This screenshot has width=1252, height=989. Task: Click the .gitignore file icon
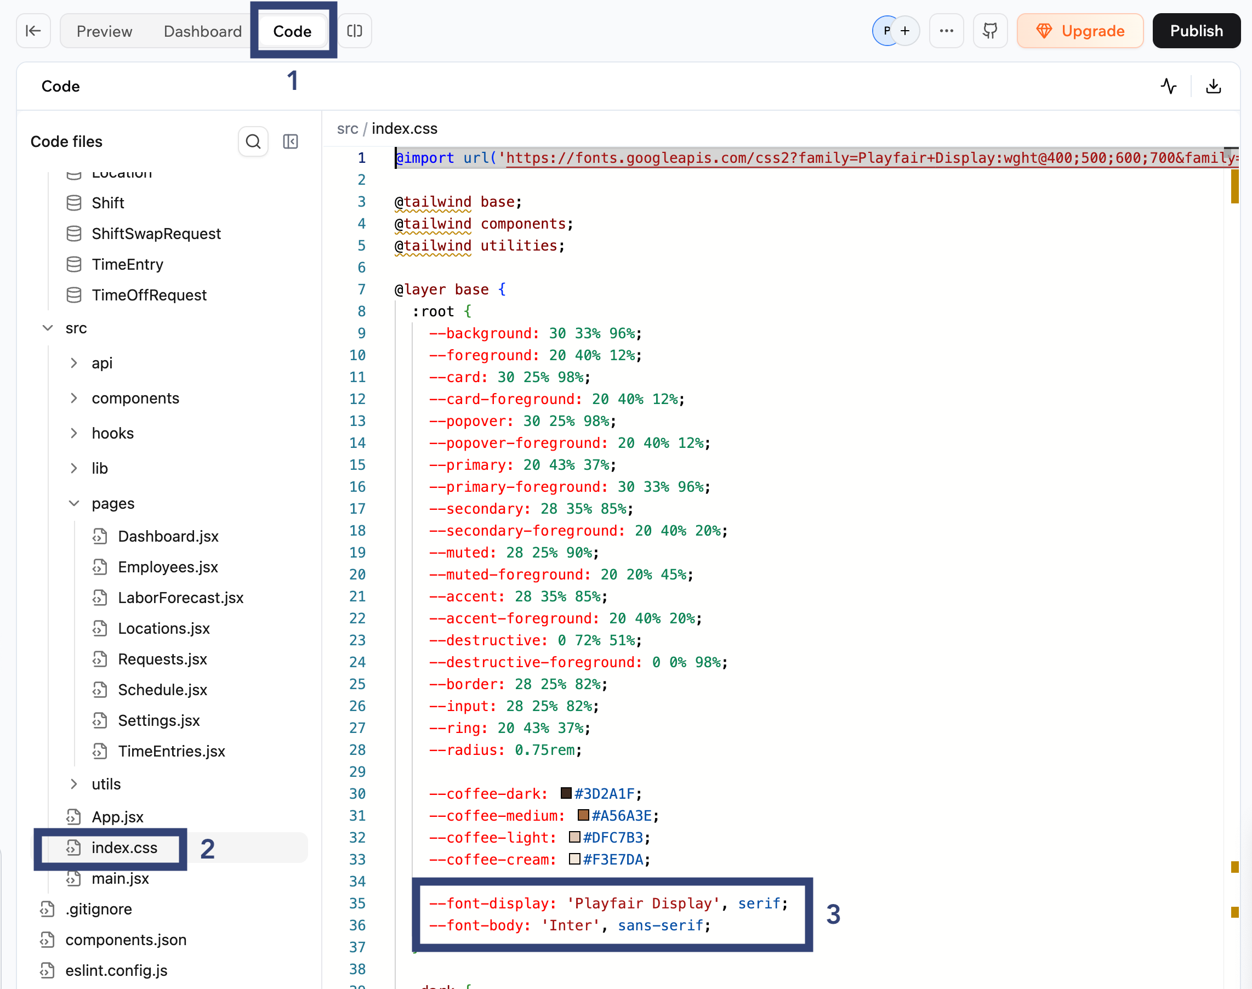tap(48, 909)
